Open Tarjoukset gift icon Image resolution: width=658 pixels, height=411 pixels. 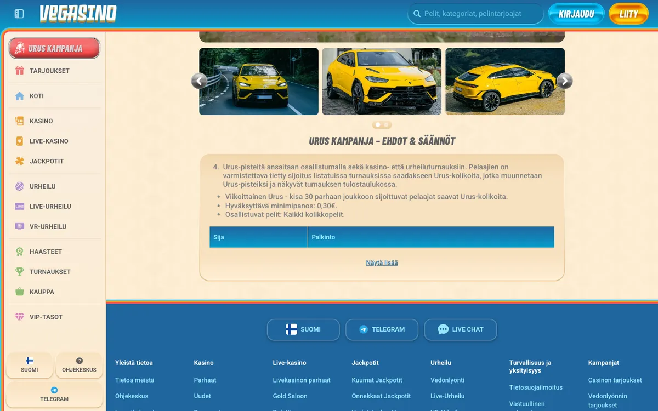coord(20,71)
